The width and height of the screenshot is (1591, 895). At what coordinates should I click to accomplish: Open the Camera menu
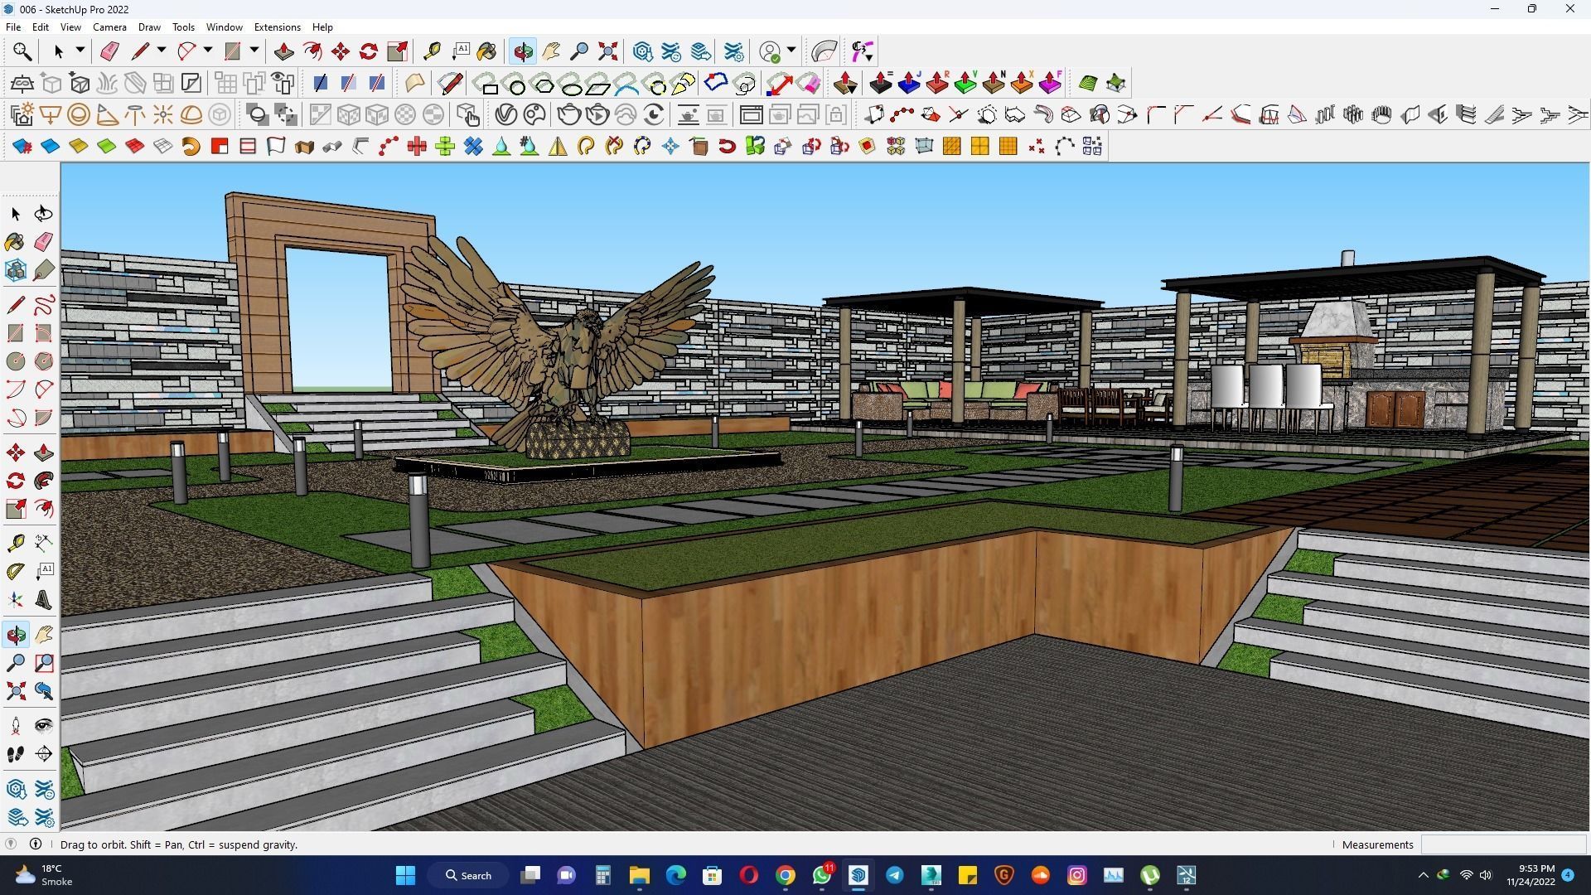[109, 27]
